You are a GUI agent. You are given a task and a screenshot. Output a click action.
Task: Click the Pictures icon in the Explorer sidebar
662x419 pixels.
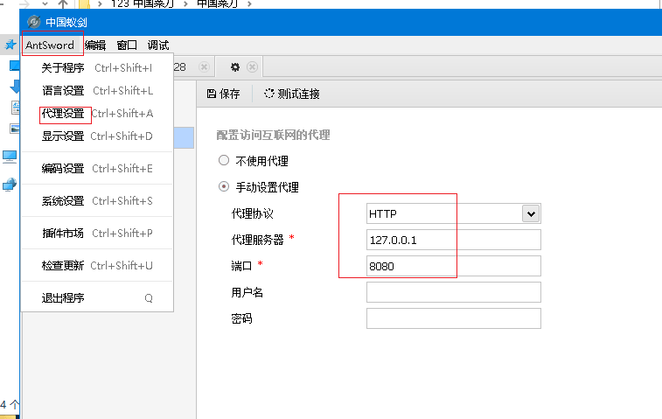pyautogui.click(x=15, y=128)
